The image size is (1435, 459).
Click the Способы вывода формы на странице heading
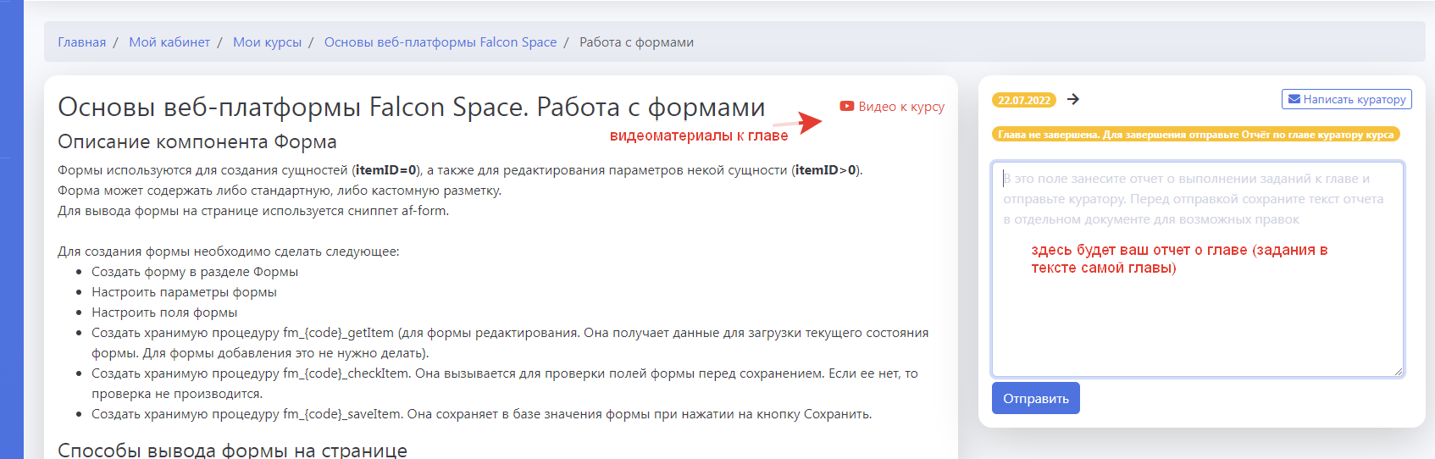(x=232, y=450)
